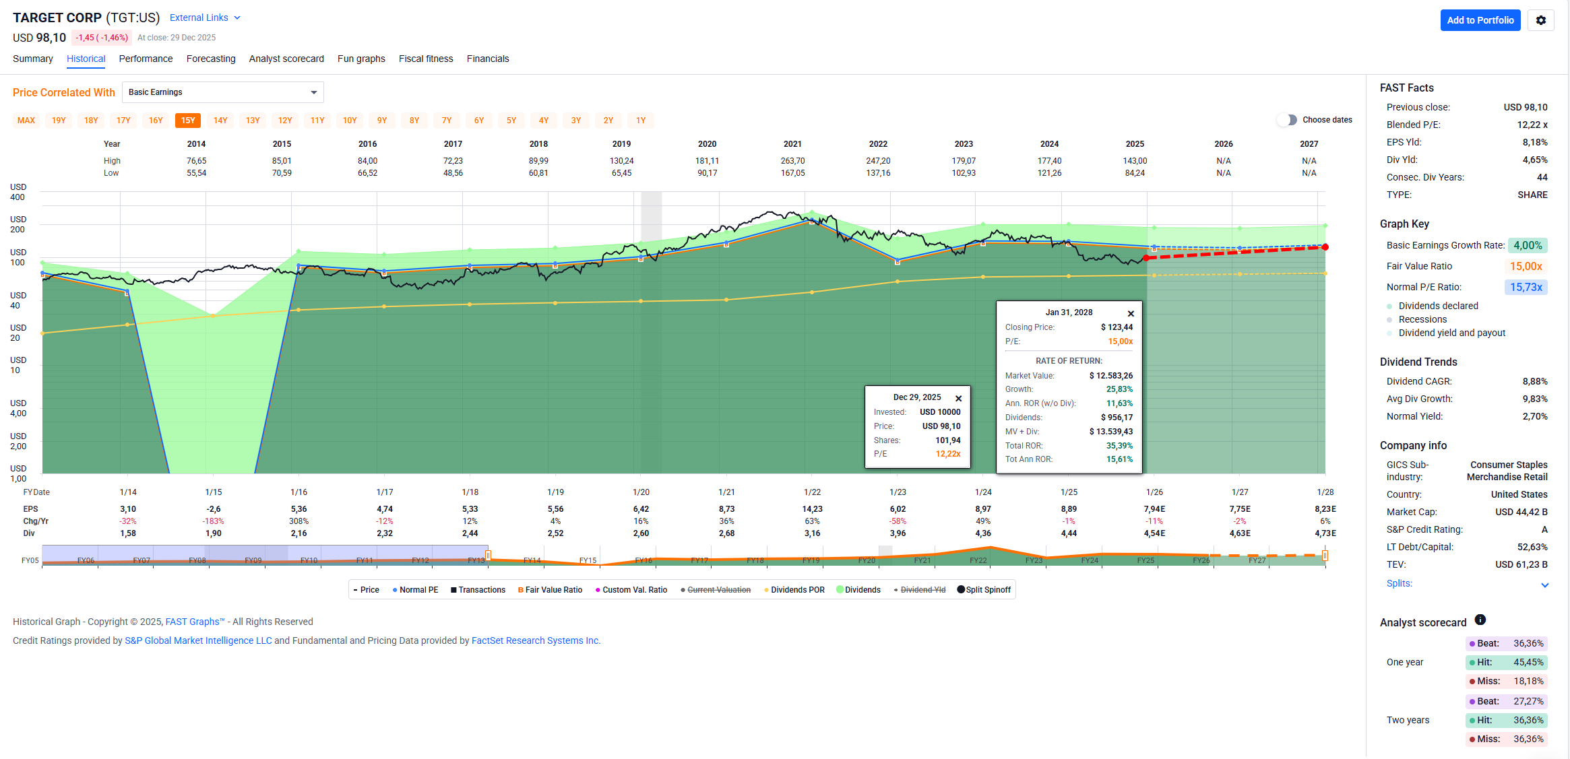
Task: Open the FactSet Research Systems Inc. link
Action: [535, 640]
